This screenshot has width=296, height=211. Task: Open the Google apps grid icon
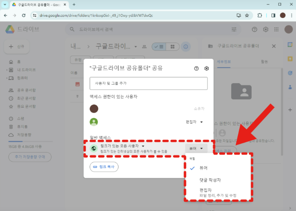(x=276, y=29)
